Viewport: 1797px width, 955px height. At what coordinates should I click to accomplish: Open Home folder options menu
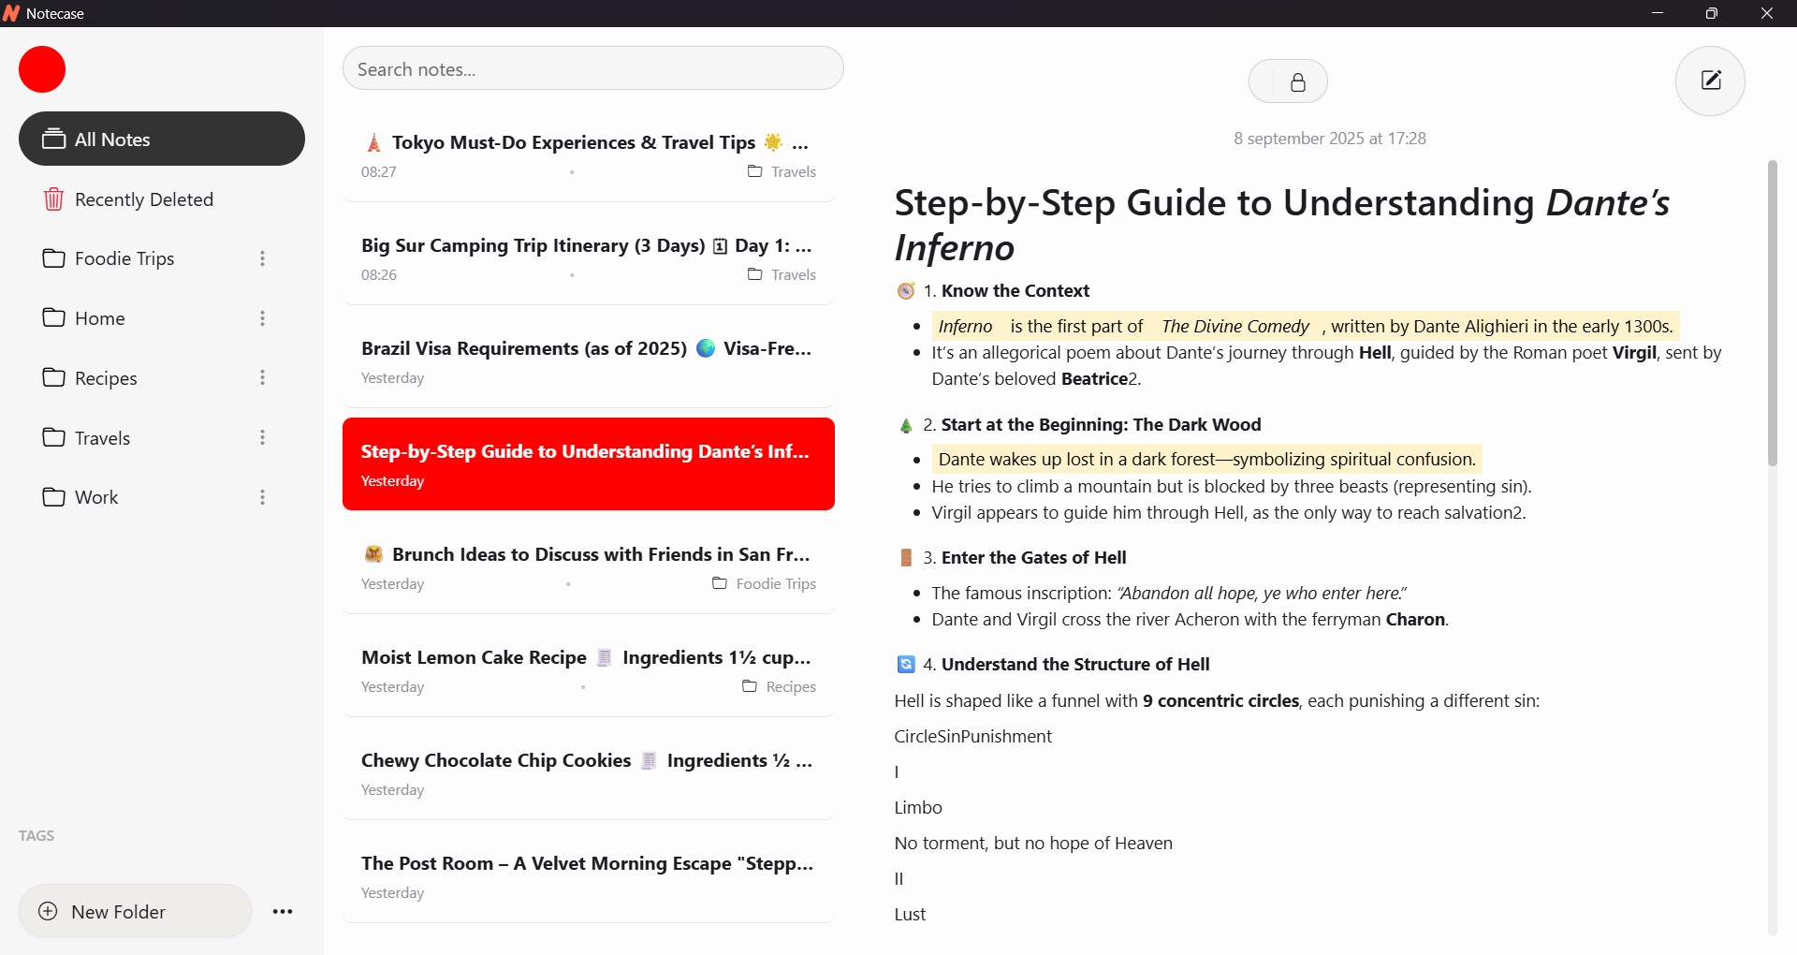[263, 318]
